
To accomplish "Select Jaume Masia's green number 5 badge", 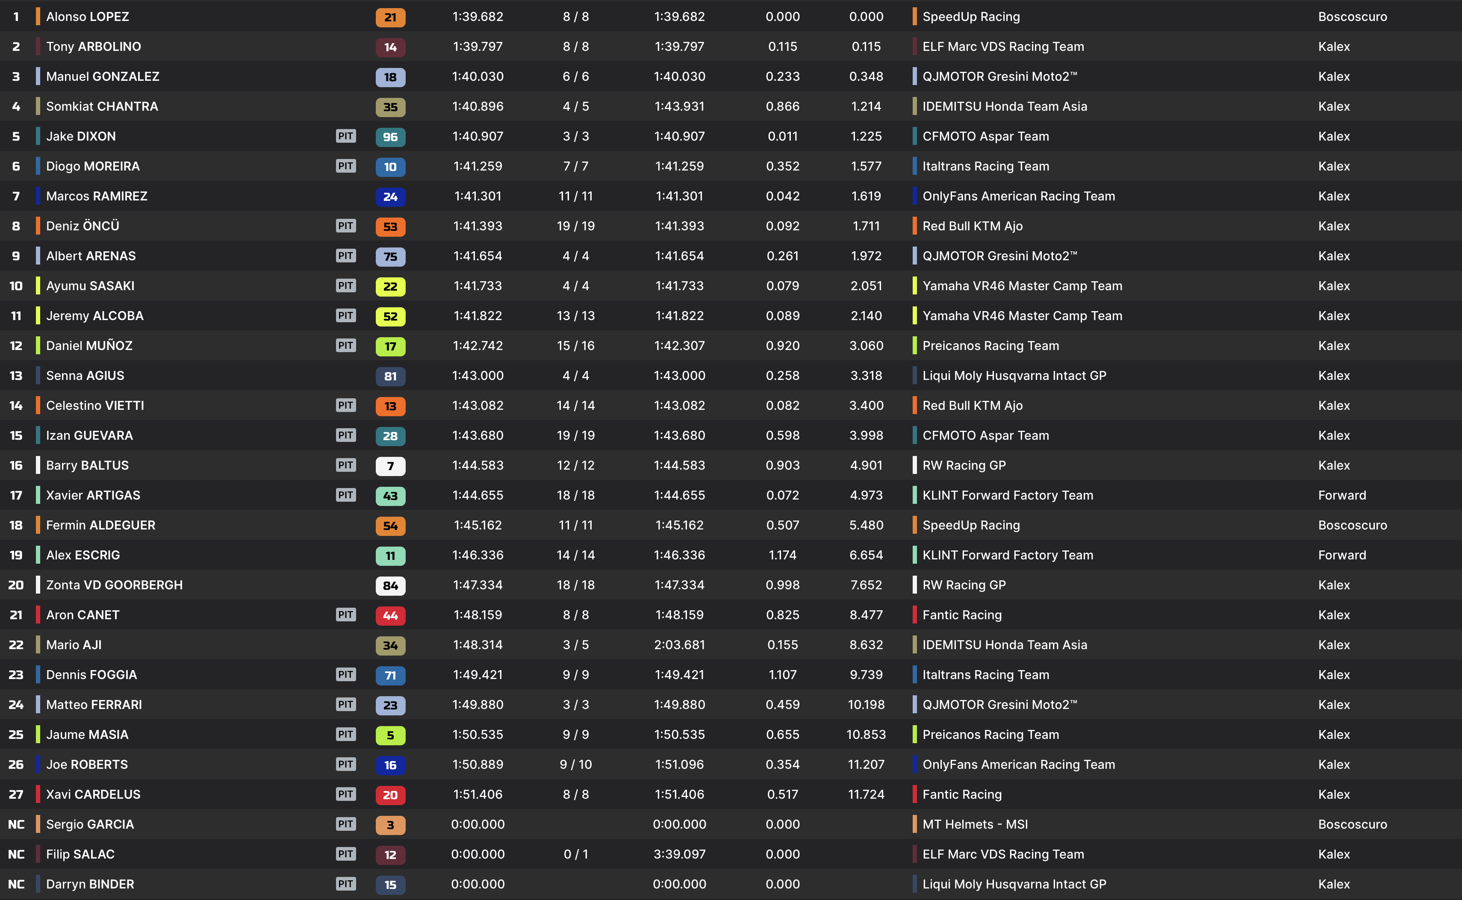I will (390, 735).
